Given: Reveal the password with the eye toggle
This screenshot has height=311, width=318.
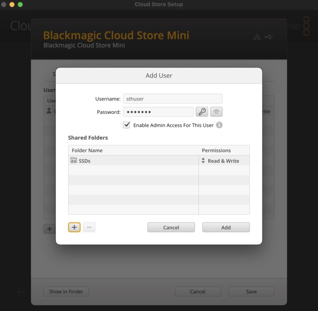Looking at the screenshot, I should [x=216, y=112].
